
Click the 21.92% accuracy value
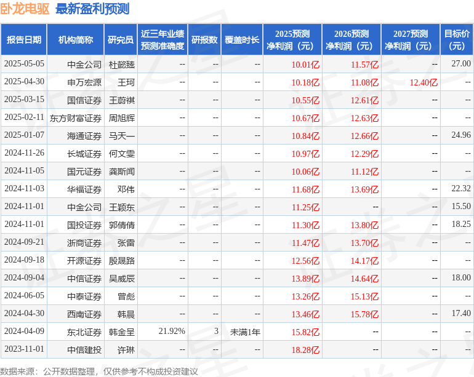tap(172, 331)
